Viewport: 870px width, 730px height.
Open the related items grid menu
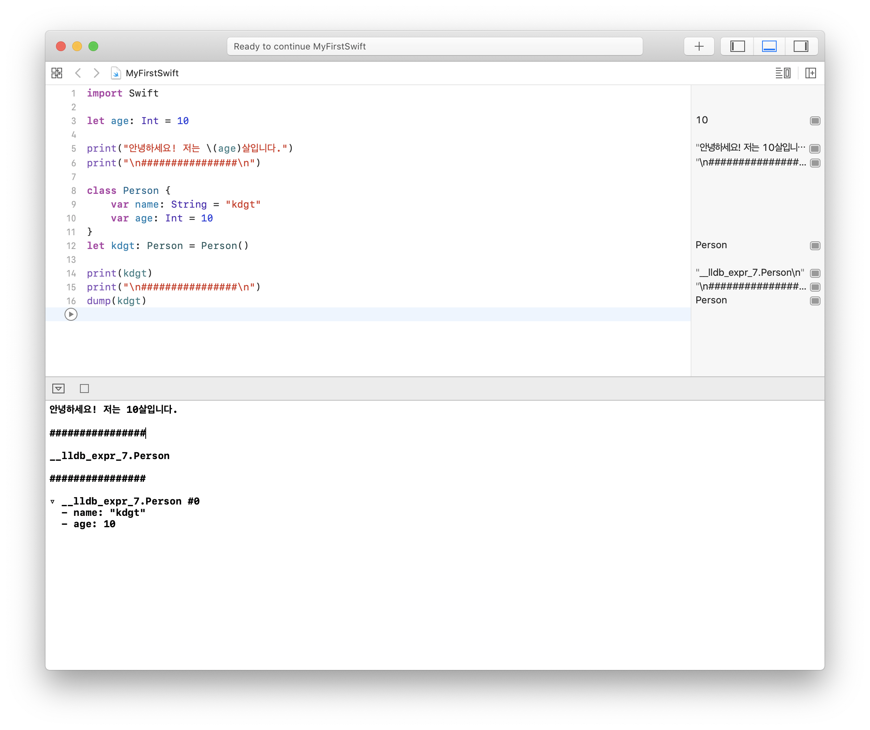tap(57, 73)
